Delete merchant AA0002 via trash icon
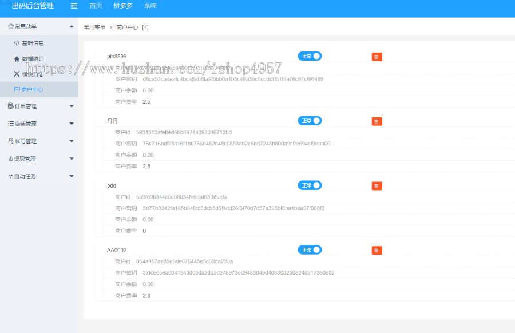515x333 pixels. click(376, 250)
